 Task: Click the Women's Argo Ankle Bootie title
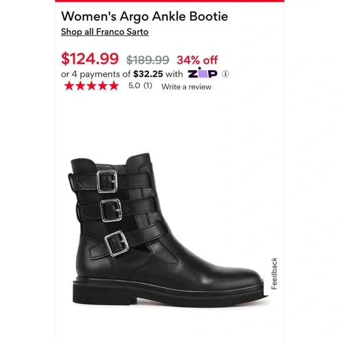click(144, 16)
